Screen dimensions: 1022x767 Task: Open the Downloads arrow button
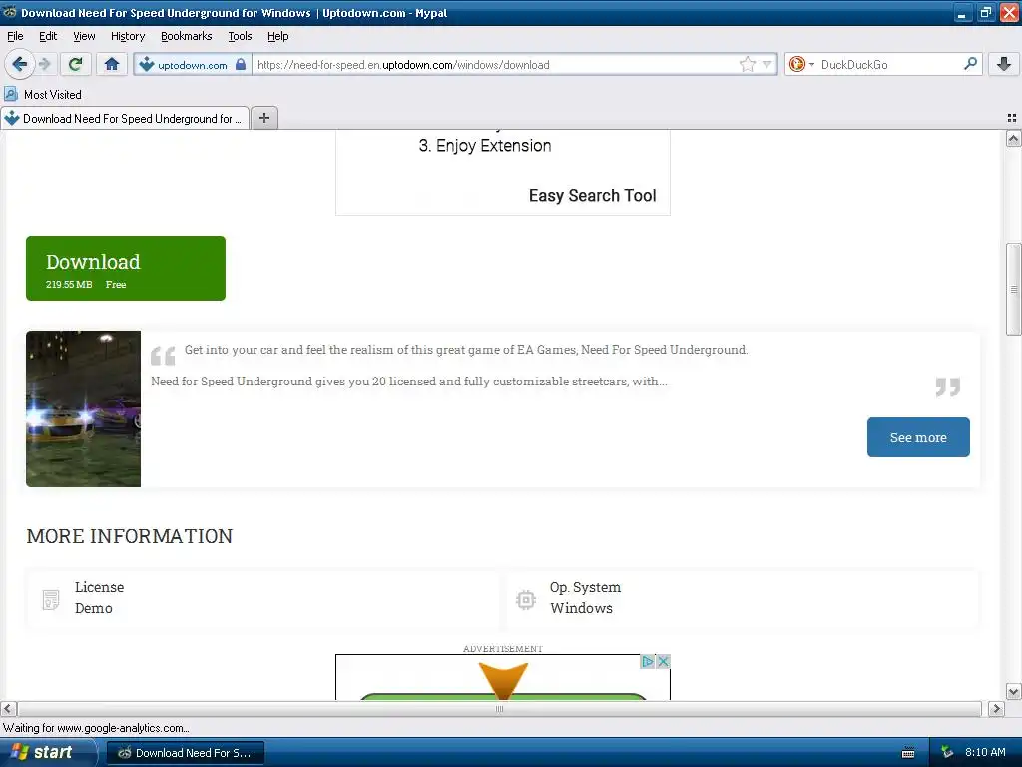(1004, 64)
